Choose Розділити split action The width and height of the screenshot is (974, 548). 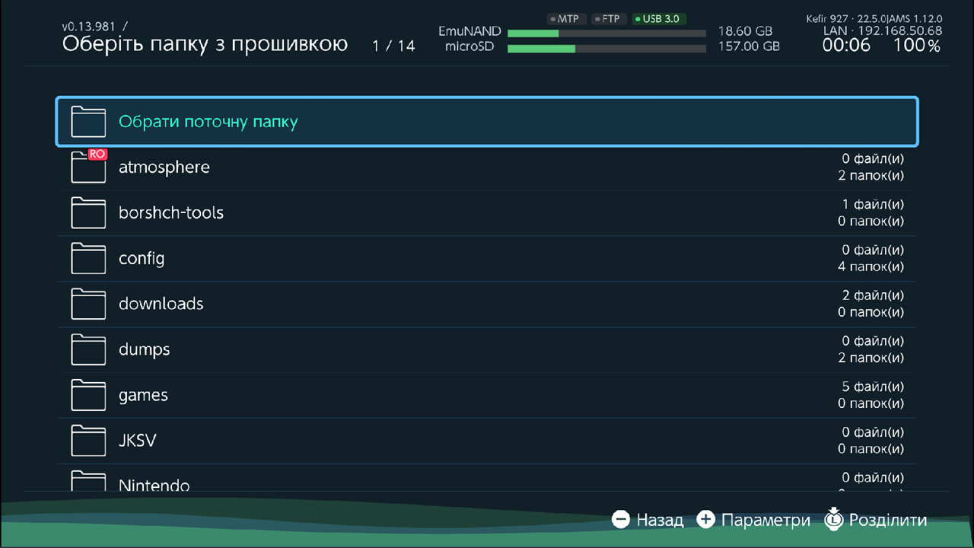pos(888,520)
